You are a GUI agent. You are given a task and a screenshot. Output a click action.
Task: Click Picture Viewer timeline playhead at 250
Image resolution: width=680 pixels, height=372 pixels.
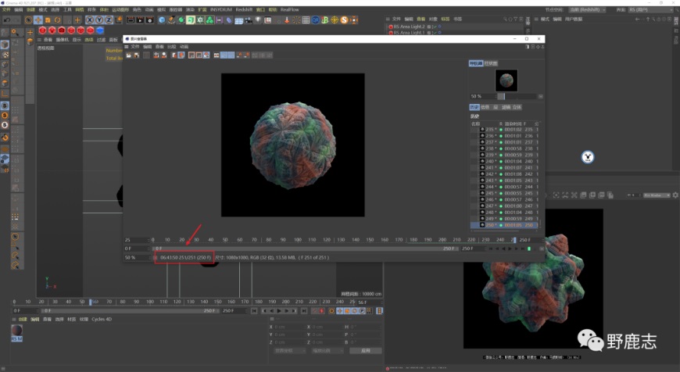[x=514, y=240]
